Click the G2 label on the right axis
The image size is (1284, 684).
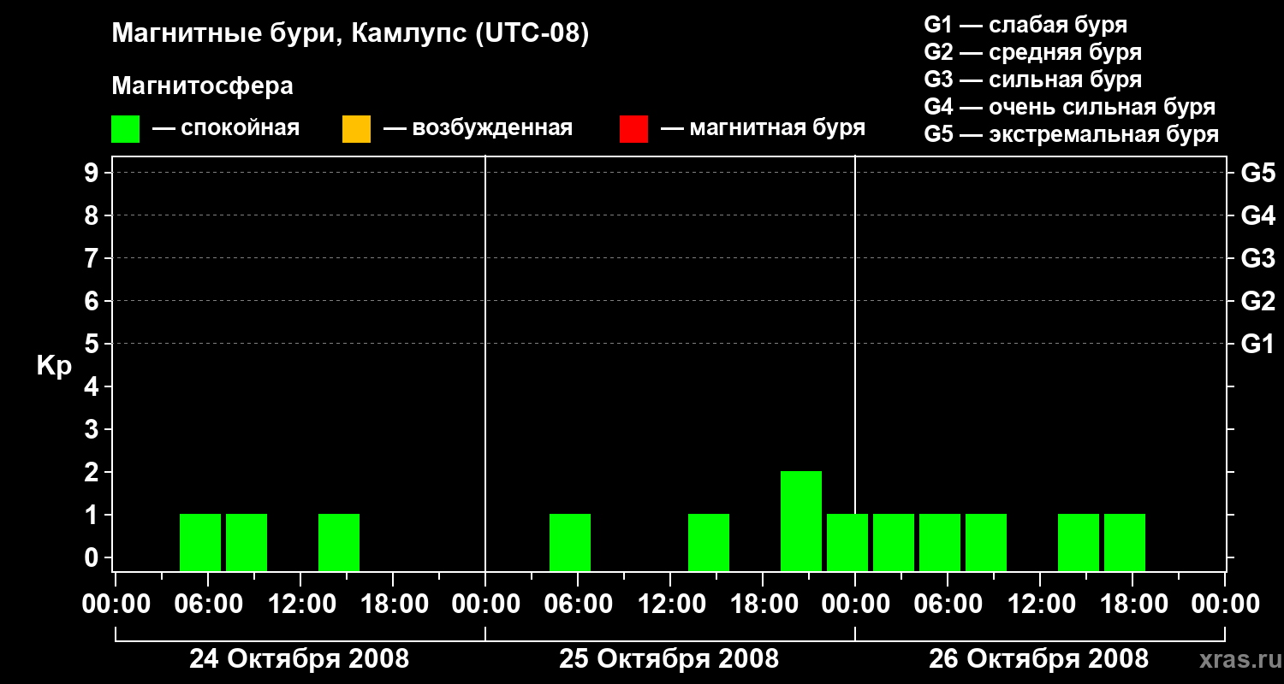tap(1257, 301)
